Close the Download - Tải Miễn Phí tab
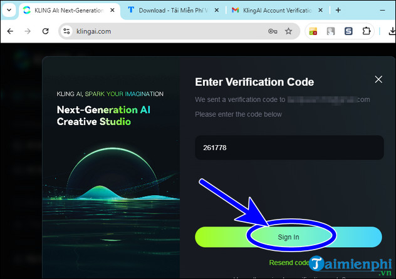This screenshot has height=279, width=396. click(x=216, y=11)
